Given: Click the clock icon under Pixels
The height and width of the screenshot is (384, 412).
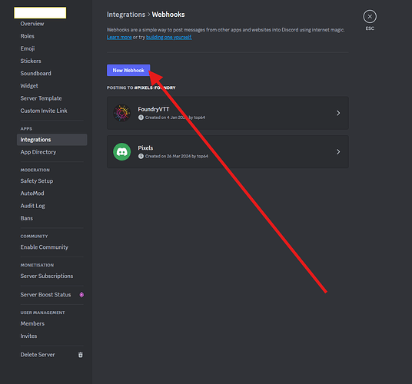Looking at the screenshot, I should click(x=141, y=156).
